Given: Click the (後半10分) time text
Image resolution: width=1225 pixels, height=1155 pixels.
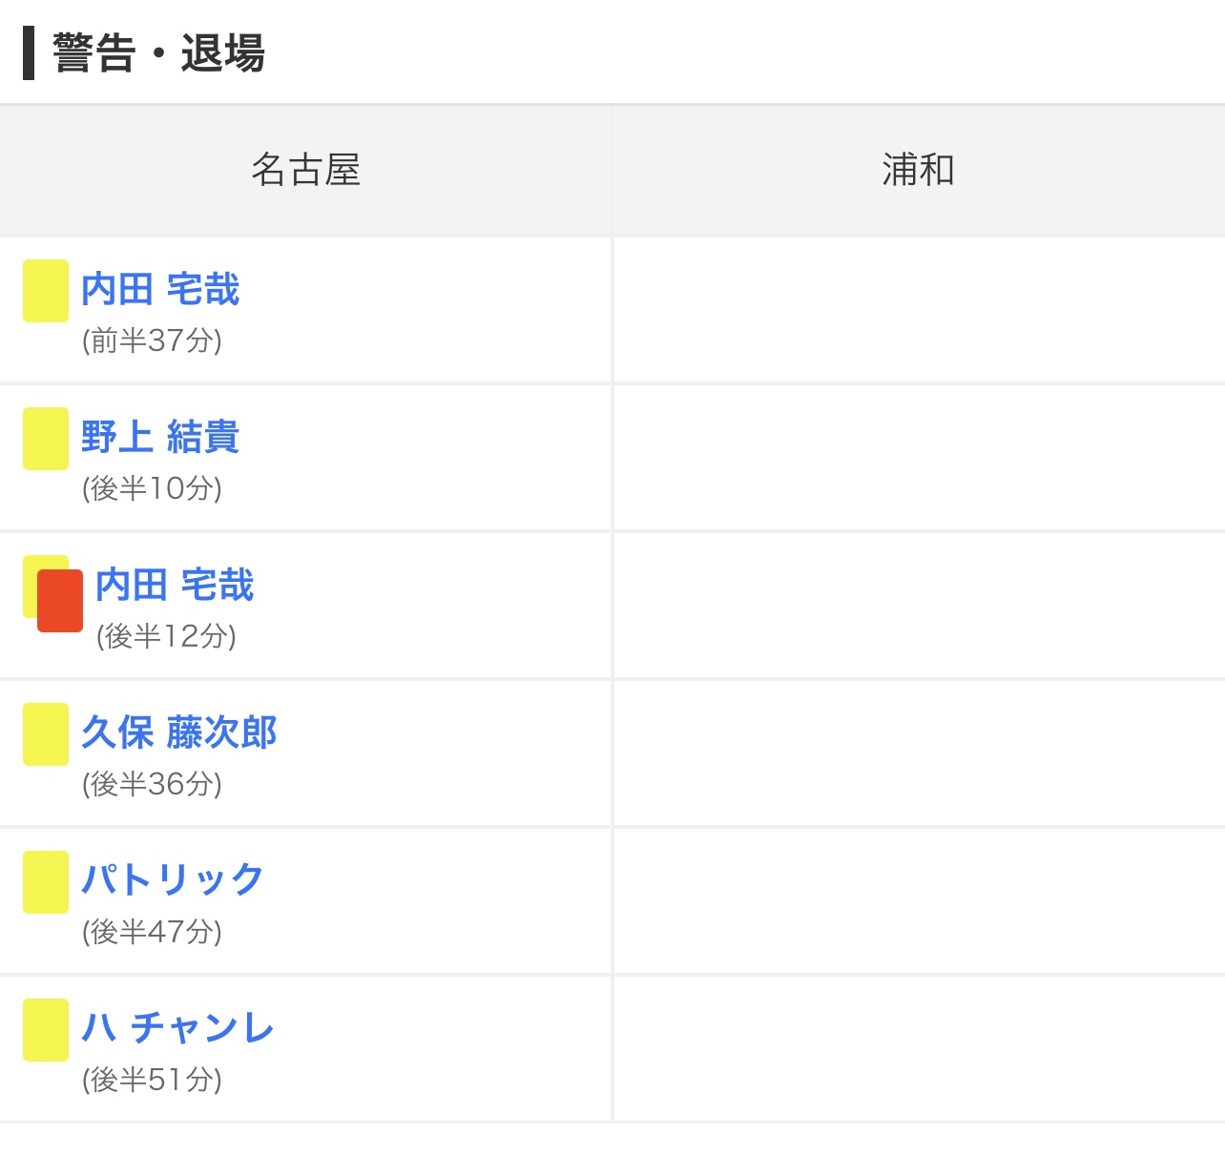Looking at the screenshot, I should [x=153, y=488].
